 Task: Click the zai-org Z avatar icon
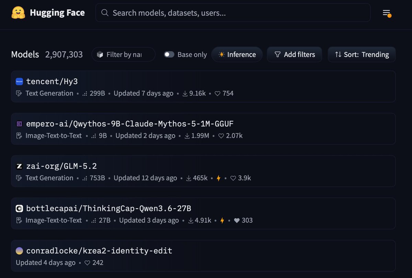tap(19, 166)
